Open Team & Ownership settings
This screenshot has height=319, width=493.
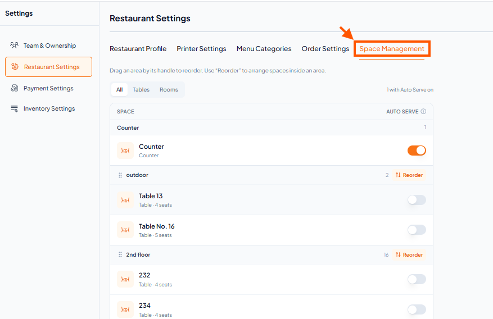[49, 45]
